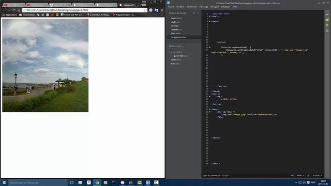The width and height of the screenshot is (331, 186).
Task: Open project name dropdown in Brackets sidebar
Action: (x=176, y=46)
